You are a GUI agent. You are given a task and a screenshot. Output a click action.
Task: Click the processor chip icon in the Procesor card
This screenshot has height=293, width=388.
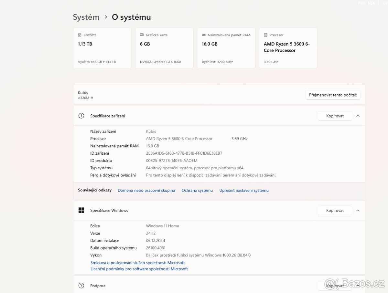265,35
